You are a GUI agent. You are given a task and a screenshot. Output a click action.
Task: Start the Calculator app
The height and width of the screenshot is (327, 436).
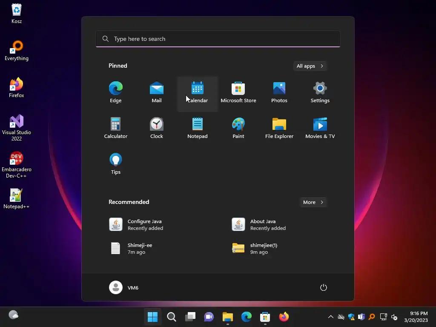click(116, 129)
